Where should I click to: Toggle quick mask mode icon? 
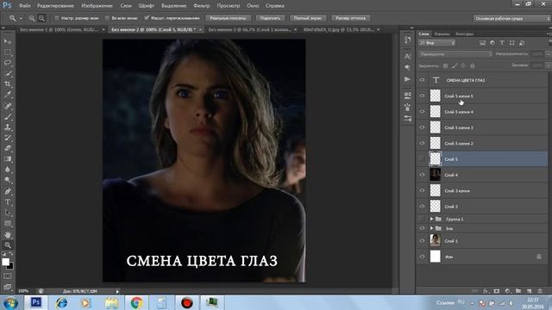pos(8,276)
